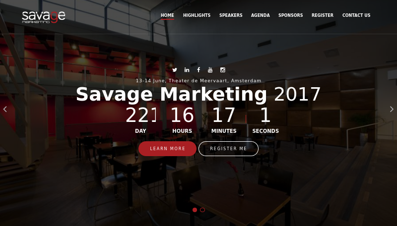
Task: Select the second carousel dot indicator
Action: point(202,210)
